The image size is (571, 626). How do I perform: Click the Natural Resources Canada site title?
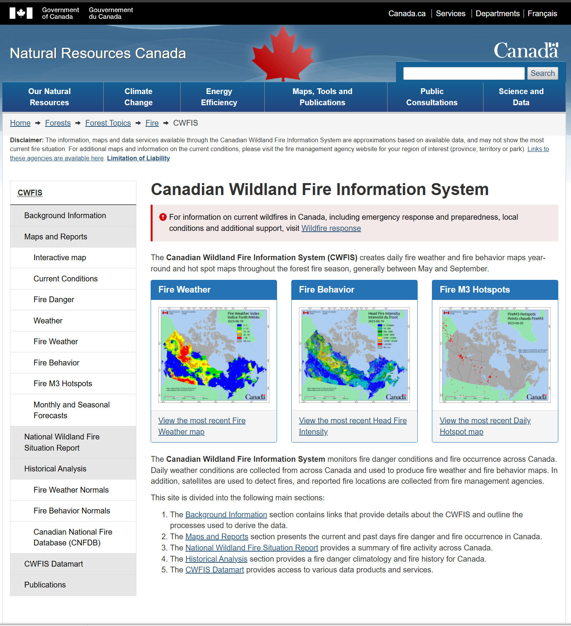coord(98,53)
